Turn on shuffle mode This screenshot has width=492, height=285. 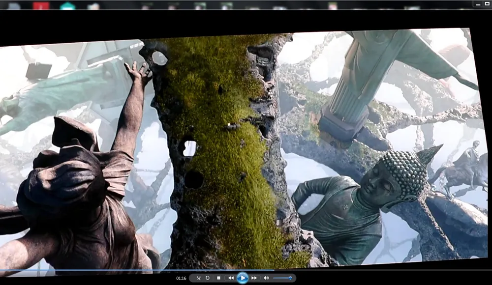(198, 278)
